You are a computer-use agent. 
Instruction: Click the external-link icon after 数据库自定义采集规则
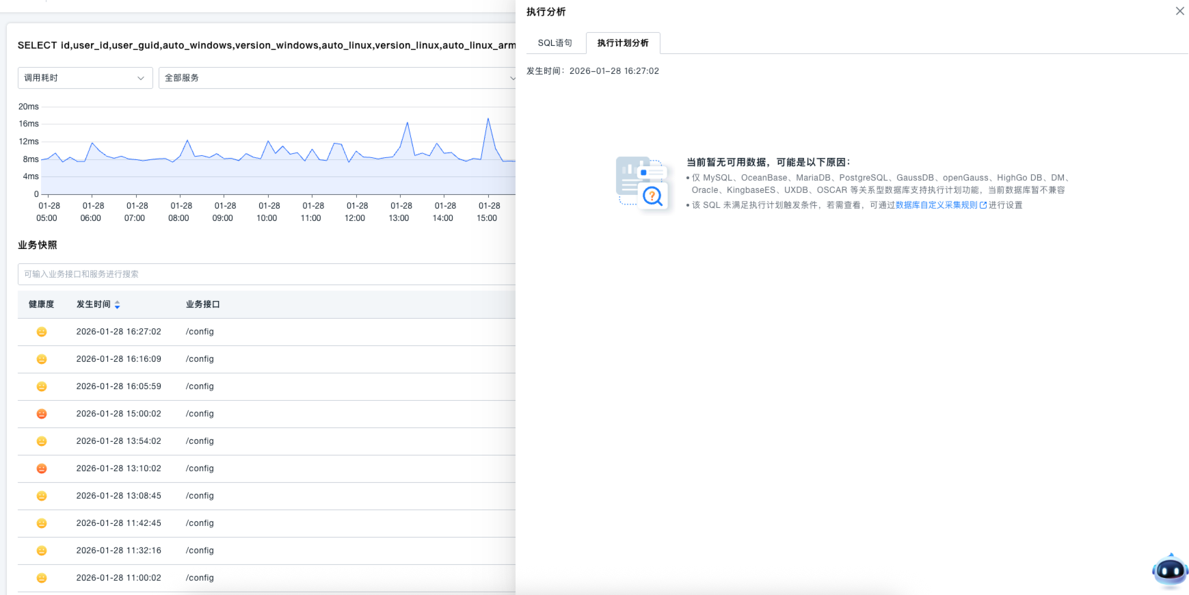pos(983,205)
